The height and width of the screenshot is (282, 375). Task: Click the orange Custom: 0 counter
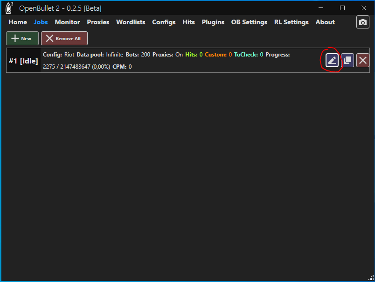click(218, 55)
